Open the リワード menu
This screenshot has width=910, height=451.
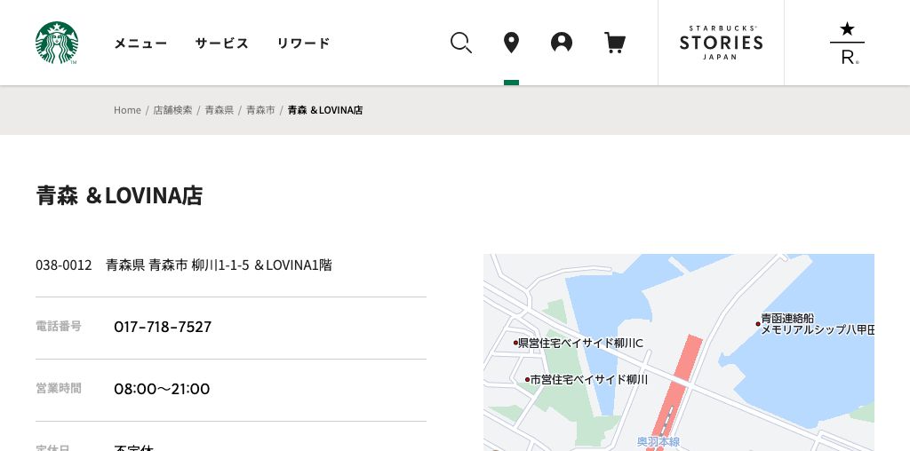(304, 43)
